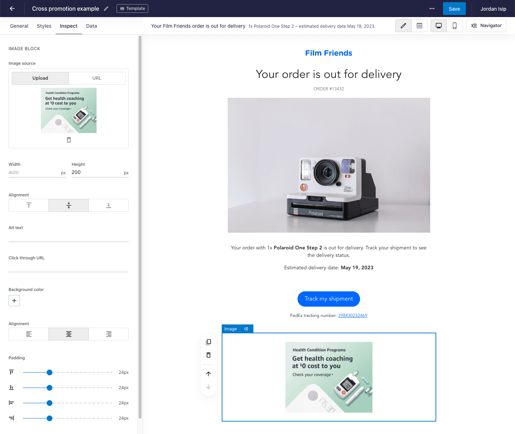Image resolution: width=515 pixels, height=434 pixels.
Task: Select mobile view icon
Action: (455, 26)
